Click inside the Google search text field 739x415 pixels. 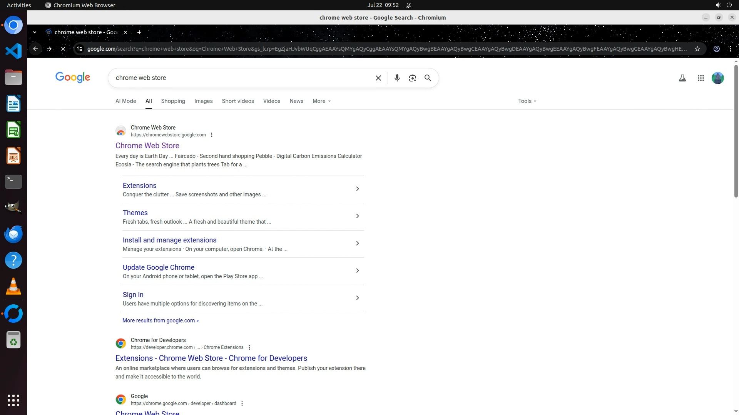(239, 78)
